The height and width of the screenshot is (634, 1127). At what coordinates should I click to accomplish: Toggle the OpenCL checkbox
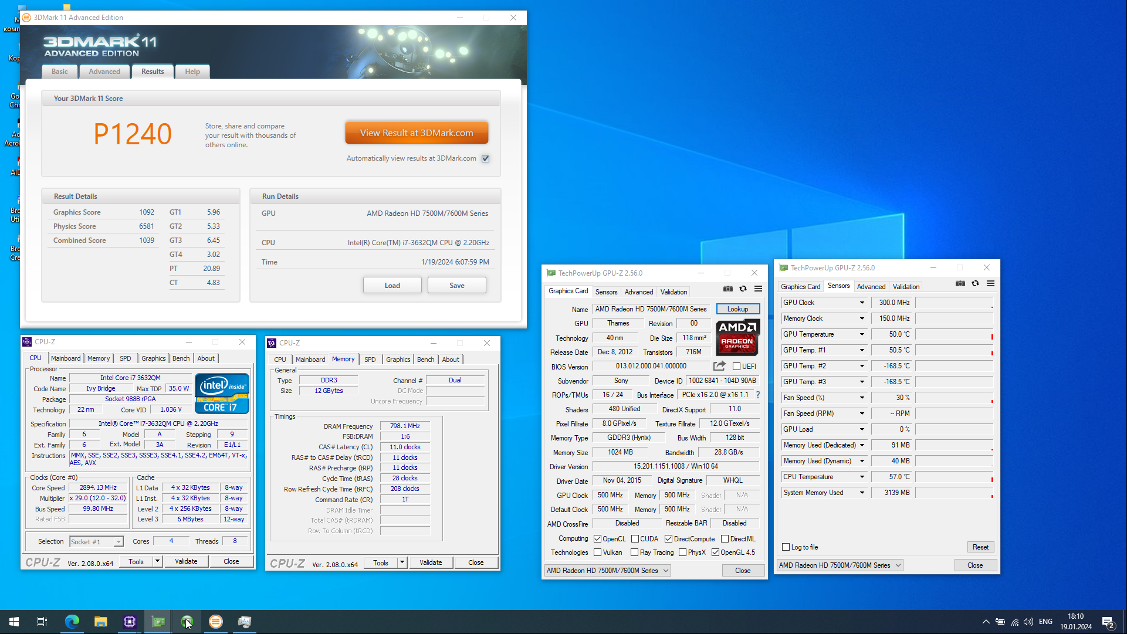point(598,539)
